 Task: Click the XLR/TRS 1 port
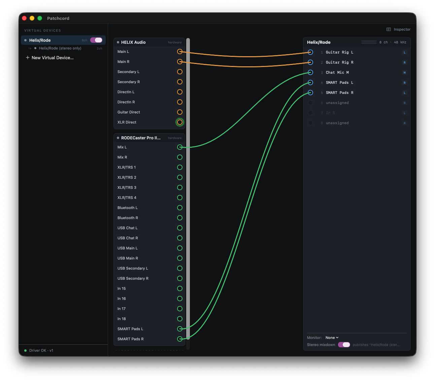[x=180, y=167]
